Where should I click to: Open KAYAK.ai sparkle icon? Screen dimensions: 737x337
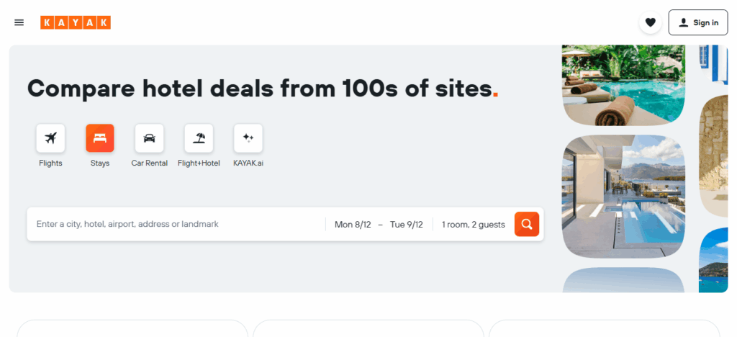(248, 138)
